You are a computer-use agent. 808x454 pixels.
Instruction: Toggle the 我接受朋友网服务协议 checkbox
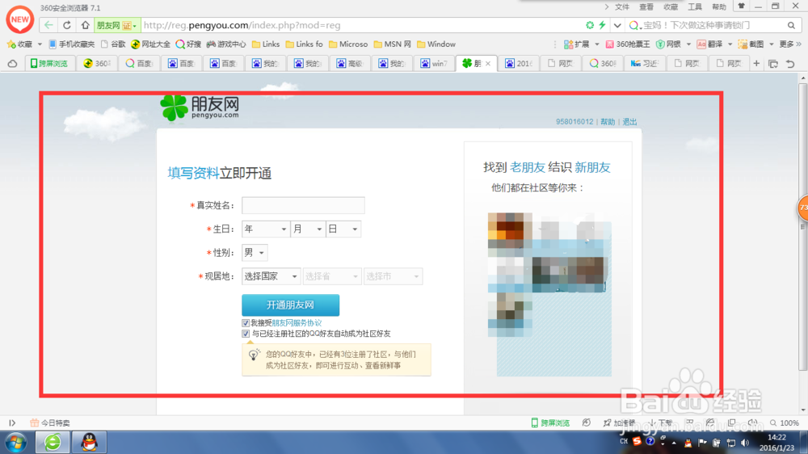click(246, 323)
